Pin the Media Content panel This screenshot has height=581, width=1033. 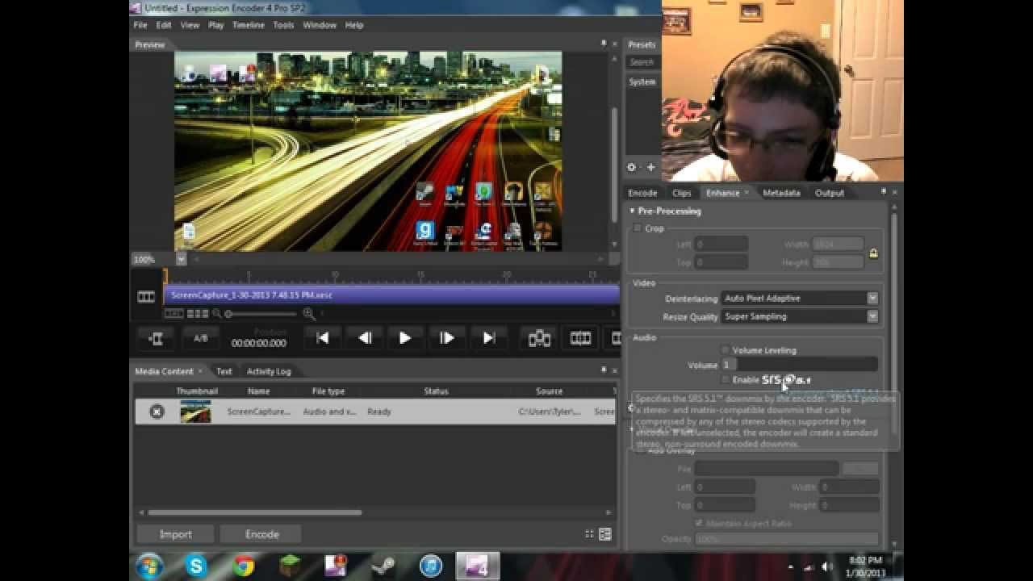click(603, 370)
